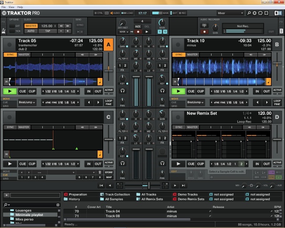Toggle headphone cue for Deck B channel

click(162, 91)
